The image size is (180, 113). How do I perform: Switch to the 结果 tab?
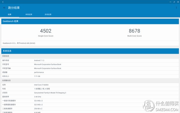point(10,14)
